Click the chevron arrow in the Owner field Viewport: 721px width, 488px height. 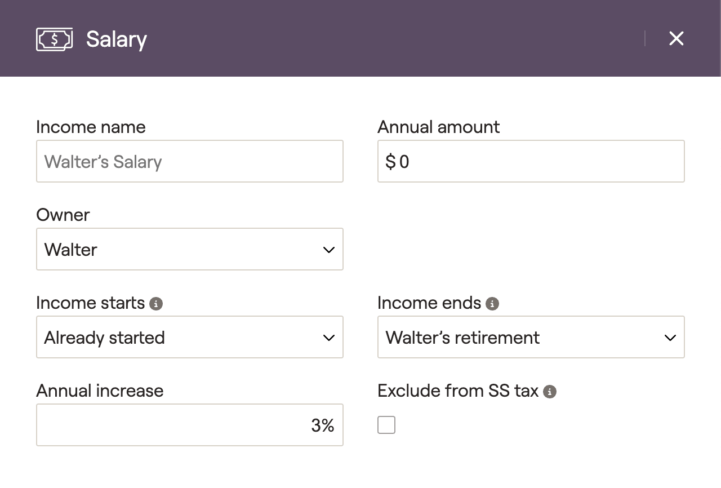(x=329, y=250)
